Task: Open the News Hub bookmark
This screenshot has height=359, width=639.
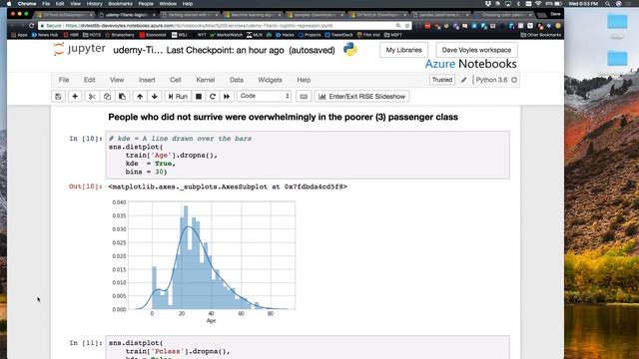Action: pyautogui.click(x=45, y=35)
